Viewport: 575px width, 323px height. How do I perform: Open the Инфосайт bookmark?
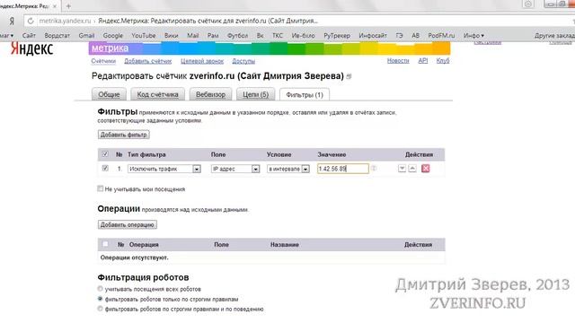point(373,36)
